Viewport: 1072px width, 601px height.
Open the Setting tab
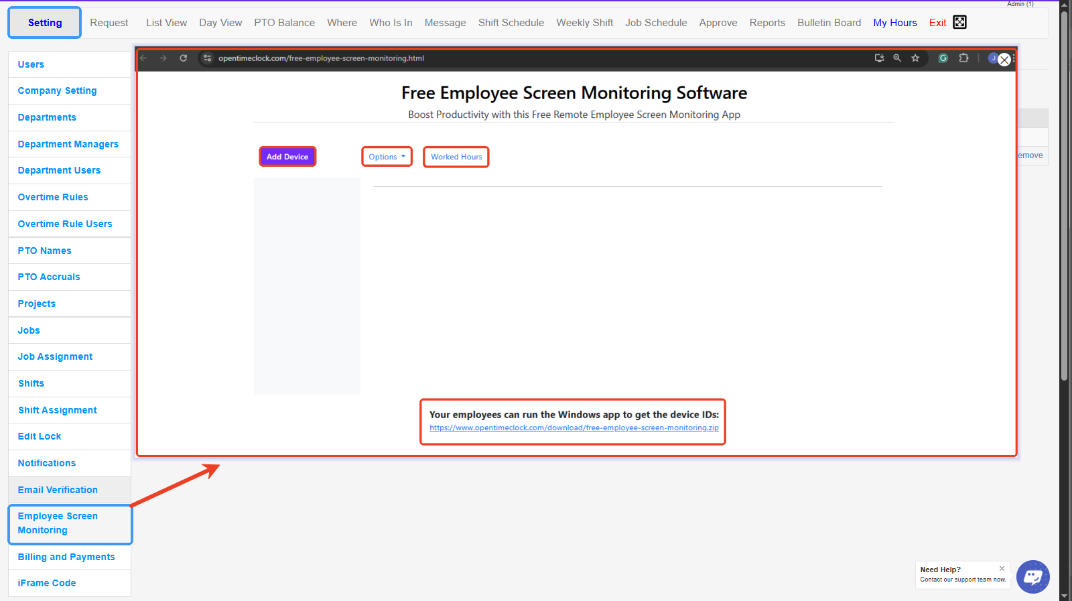point(45,23)
